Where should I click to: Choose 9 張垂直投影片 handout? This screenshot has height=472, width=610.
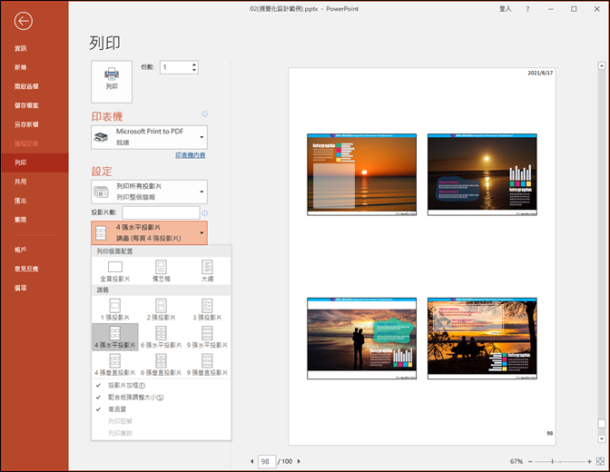(x=207, y=365)
